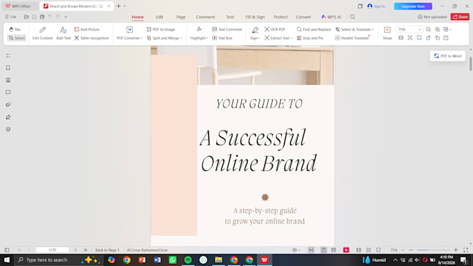Open the Protect tab
Screen dimensions: 473x266
[280, 17]
